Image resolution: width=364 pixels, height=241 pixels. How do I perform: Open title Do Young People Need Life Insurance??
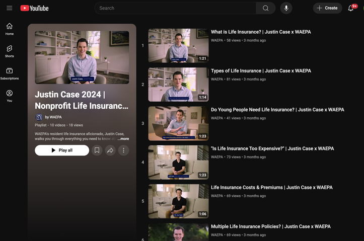tap(277, 110)
